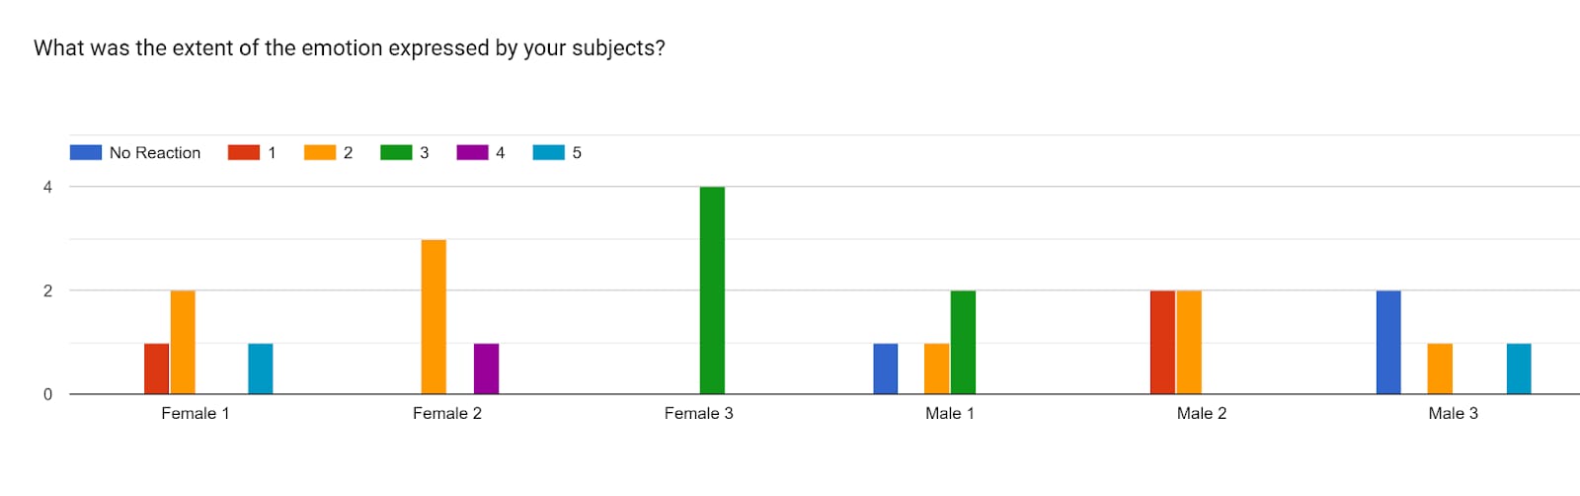Viewport: 1580px width, 496px height.
Task: Select the teal bar for Male 3
Action: [1519, 369]
